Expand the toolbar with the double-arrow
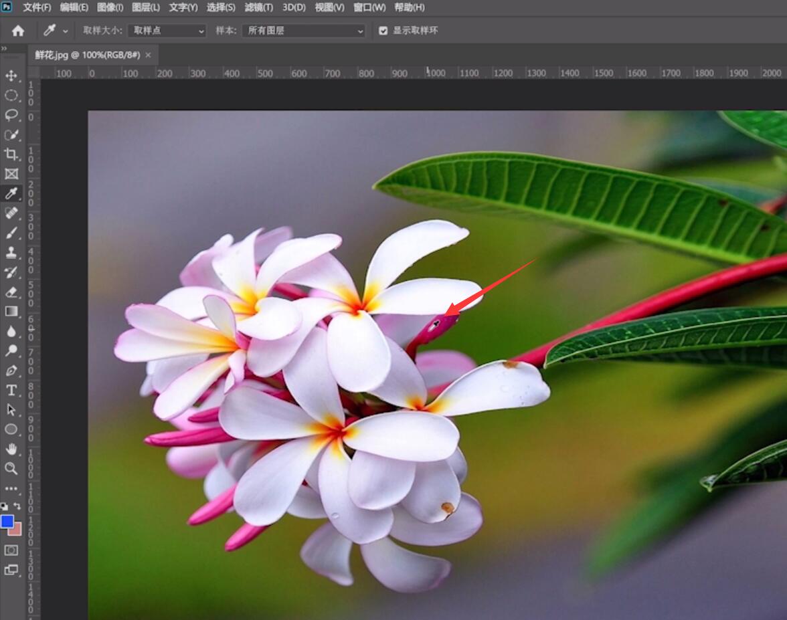This screenshot has height=620, width=787. point(4,48)
